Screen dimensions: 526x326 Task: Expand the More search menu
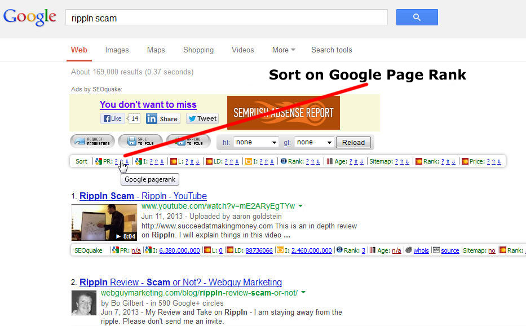point(284,50)
